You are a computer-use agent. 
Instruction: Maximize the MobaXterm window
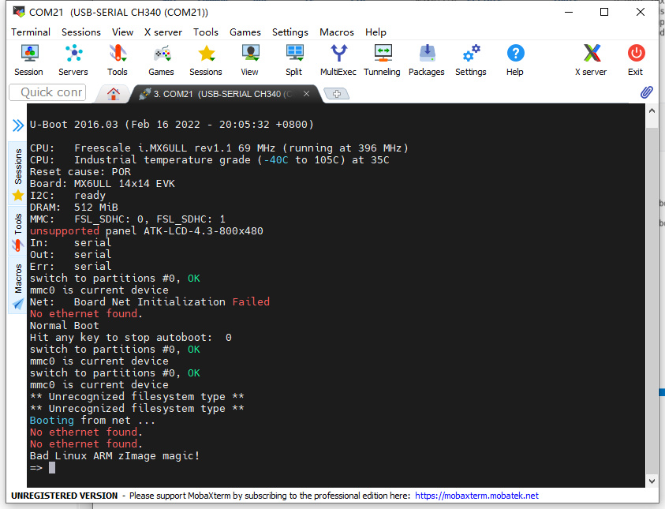coord(604,12)
